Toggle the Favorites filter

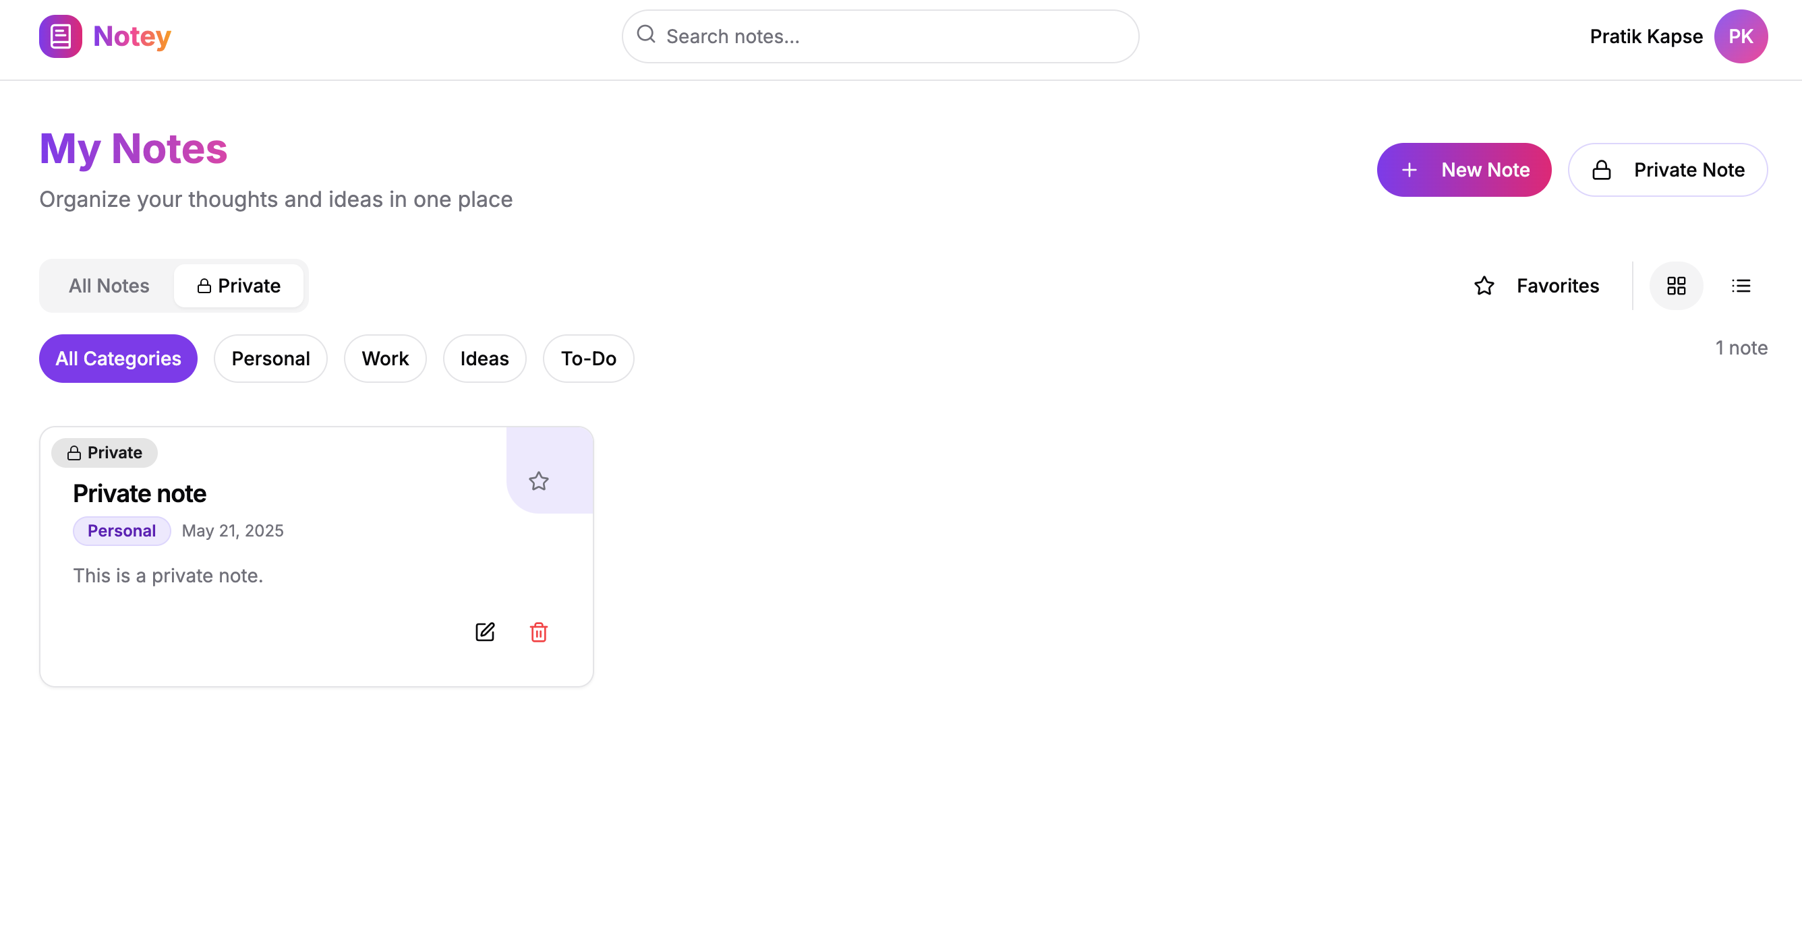pyautogui.click(x=1536, y=286)
